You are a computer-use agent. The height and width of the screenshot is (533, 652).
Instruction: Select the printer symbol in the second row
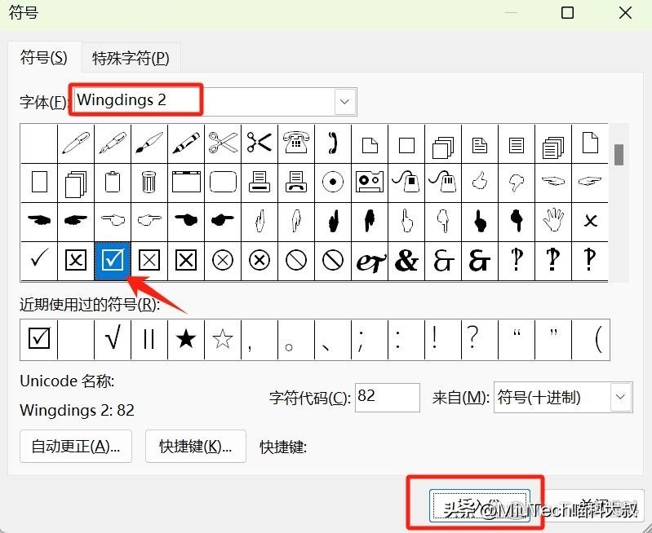pos(259,182)
